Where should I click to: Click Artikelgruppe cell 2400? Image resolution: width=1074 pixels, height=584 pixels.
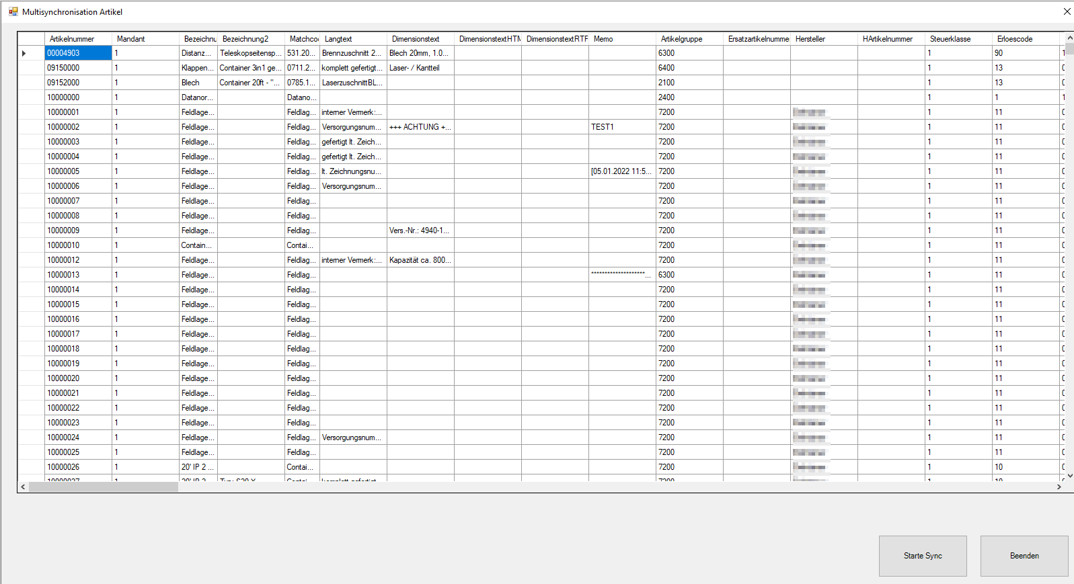(x=689, y=97)
